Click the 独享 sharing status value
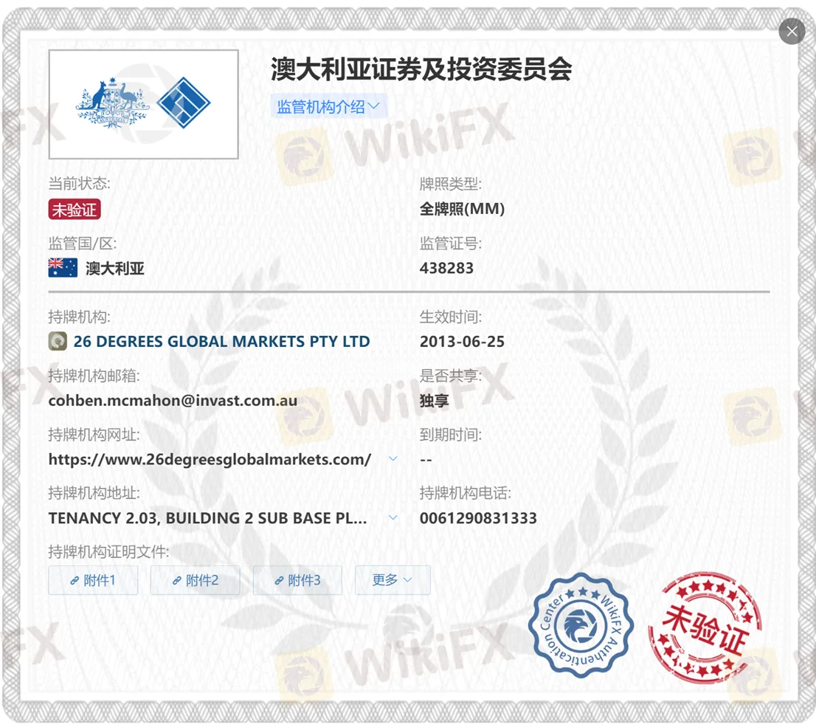 (x=434, y=401)
